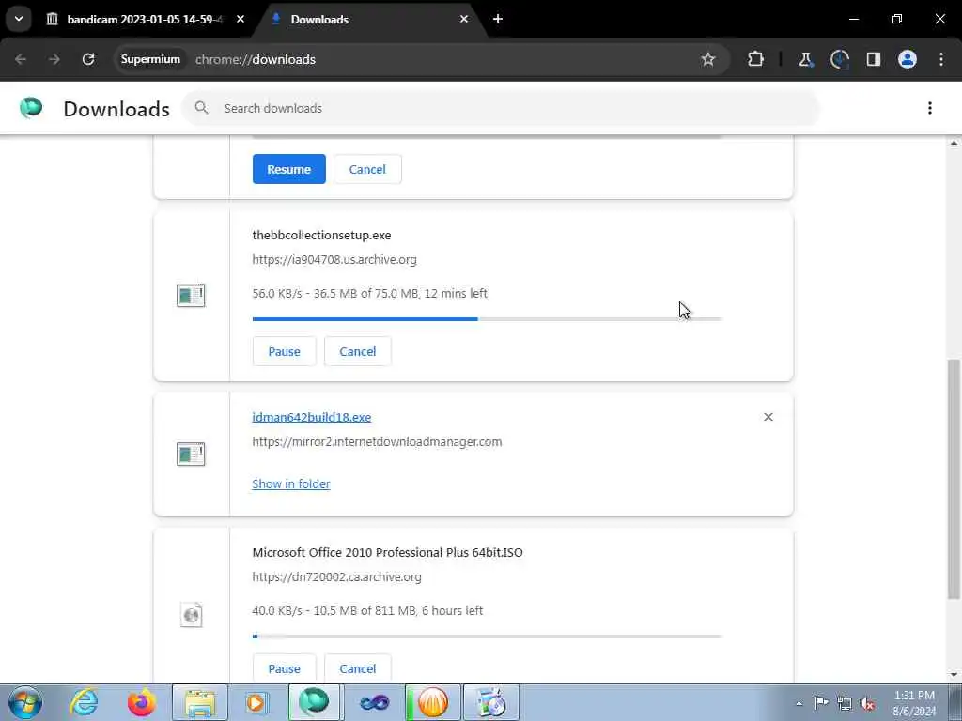The width and height of the screenshot is (962, 721).
Task: Cancel thebbcollectionsetup.exe download
Action: (358, 351)
